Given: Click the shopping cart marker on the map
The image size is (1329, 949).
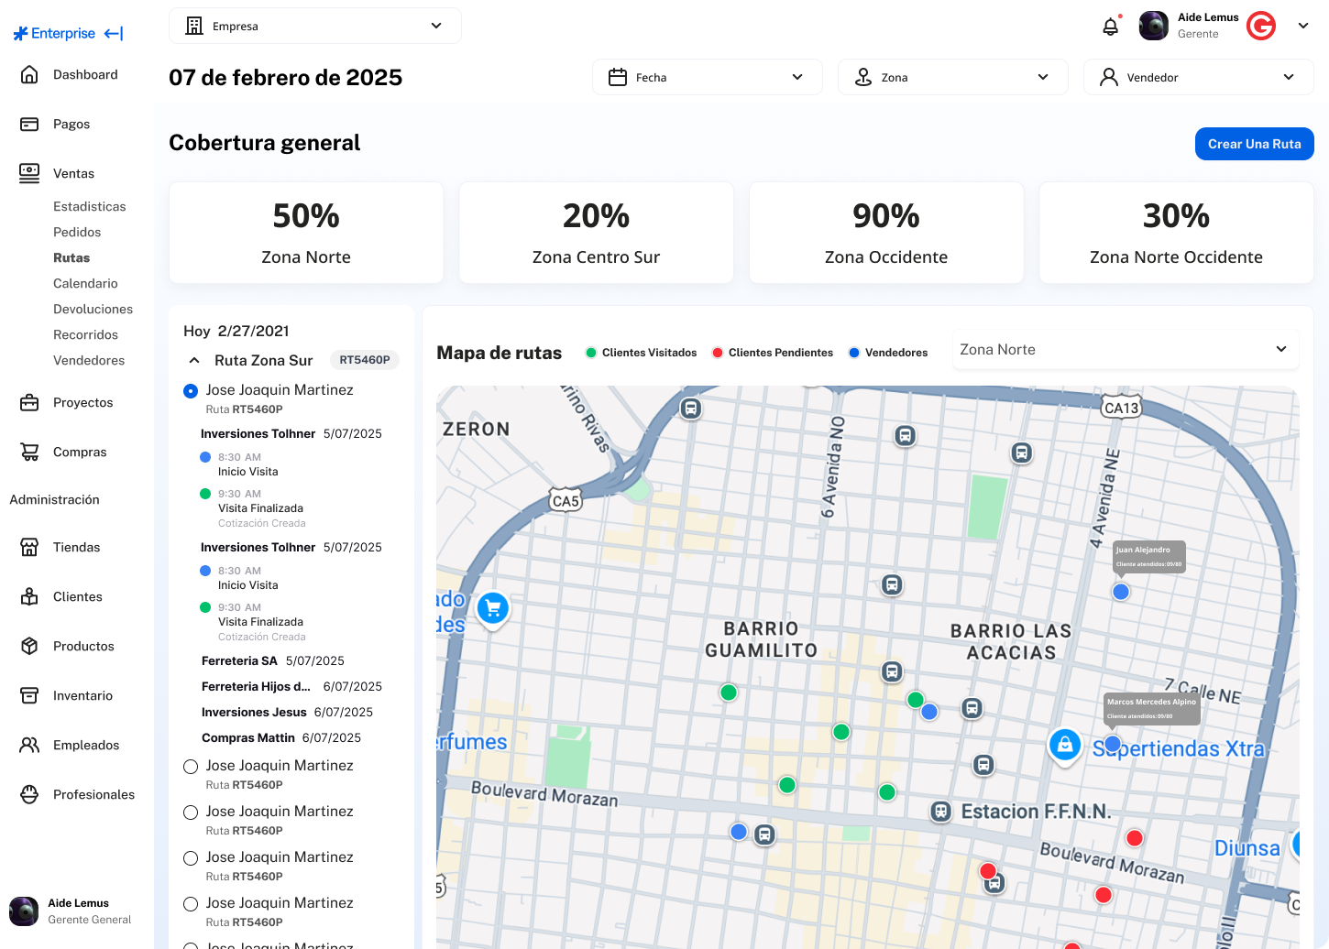Looking at the screenshot, I should 493,607.
